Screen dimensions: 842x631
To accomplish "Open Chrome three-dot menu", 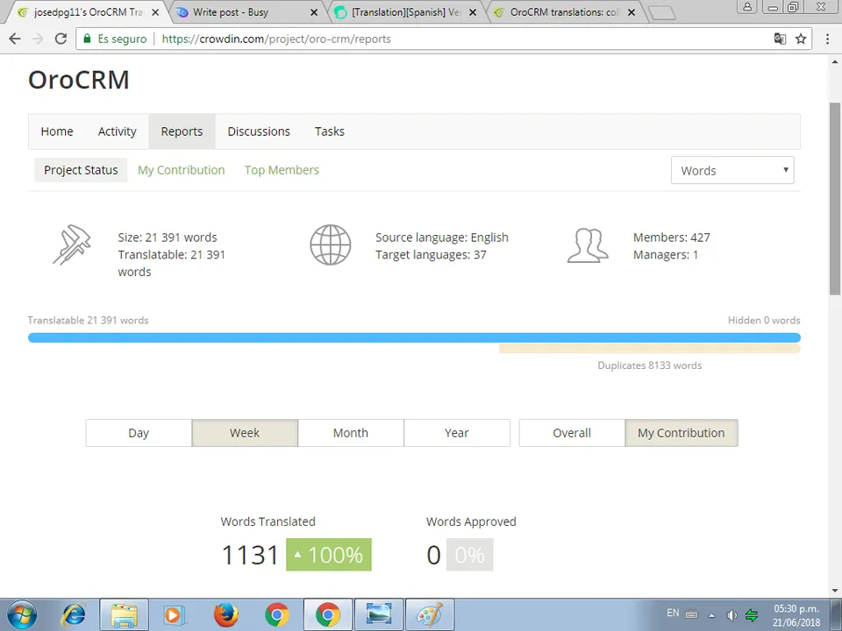I will tap(827, 39).
